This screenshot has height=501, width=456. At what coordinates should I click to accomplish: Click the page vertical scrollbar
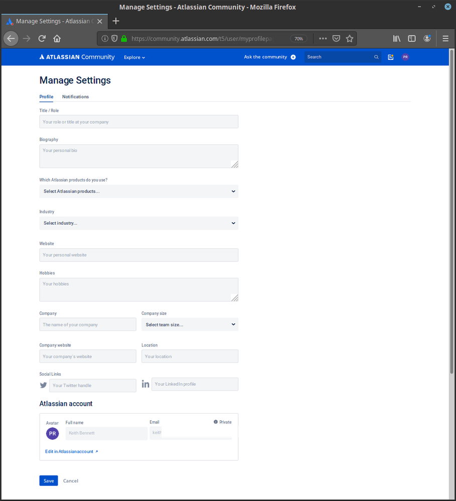pyautogui.click(x=452, y=211)
